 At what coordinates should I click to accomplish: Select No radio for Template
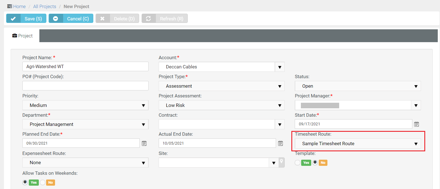pos(315,163)
